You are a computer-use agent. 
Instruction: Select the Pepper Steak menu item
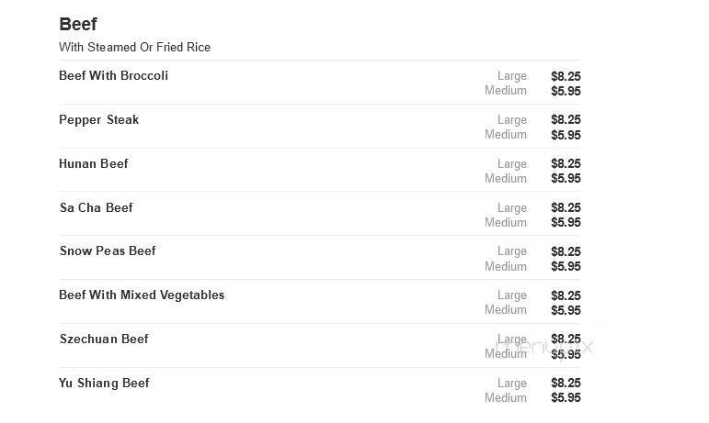click(98, 119)
